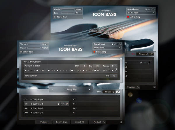Toggle Link to Song in the front window
This screenshot has height=130, width=175.
pos(94,52)
